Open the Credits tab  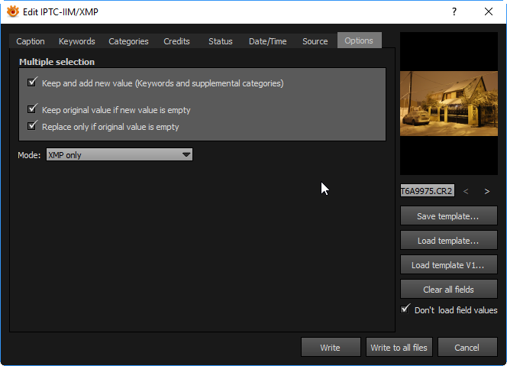click(x=176, y=41)
